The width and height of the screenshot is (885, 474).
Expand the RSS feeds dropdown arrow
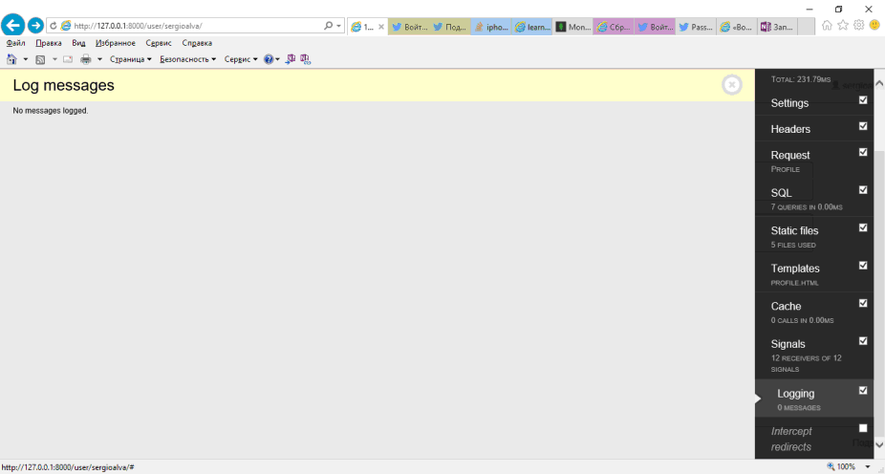[54, 59]
